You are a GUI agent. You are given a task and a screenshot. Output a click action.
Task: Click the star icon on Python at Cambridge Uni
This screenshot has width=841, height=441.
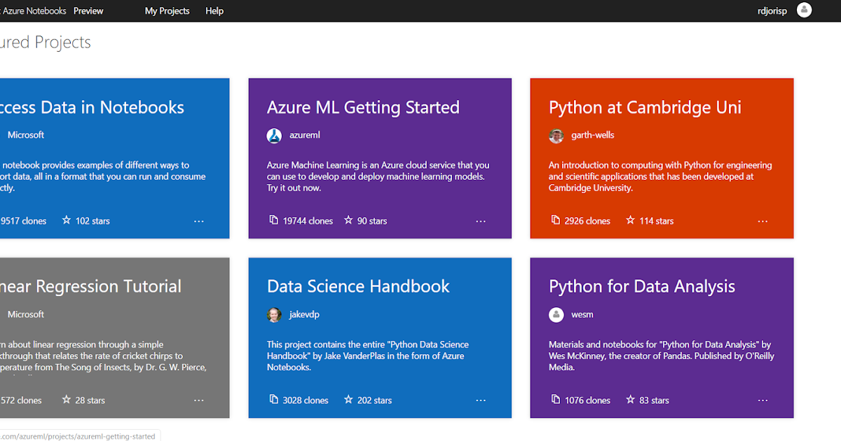(629, 220)
